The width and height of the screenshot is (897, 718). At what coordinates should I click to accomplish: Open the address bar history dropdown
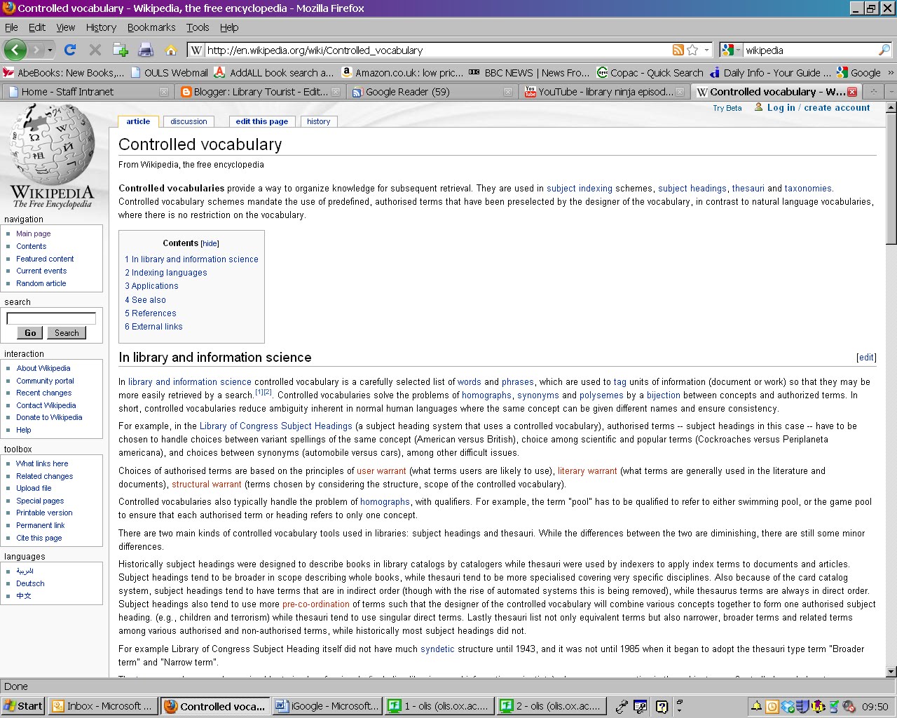tap(706, 50)
